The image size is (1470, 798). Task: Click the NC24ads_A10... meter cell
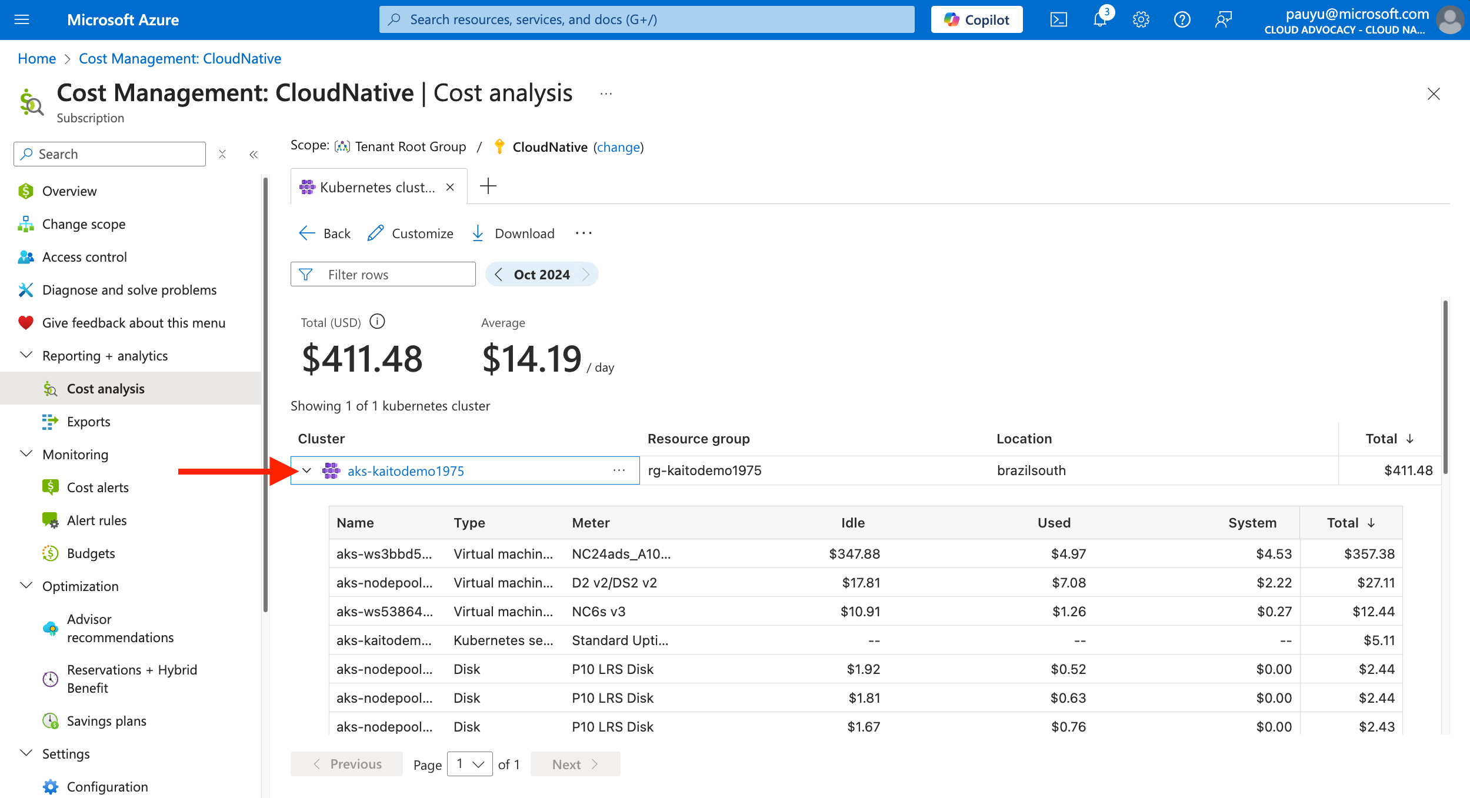point(621,554)
